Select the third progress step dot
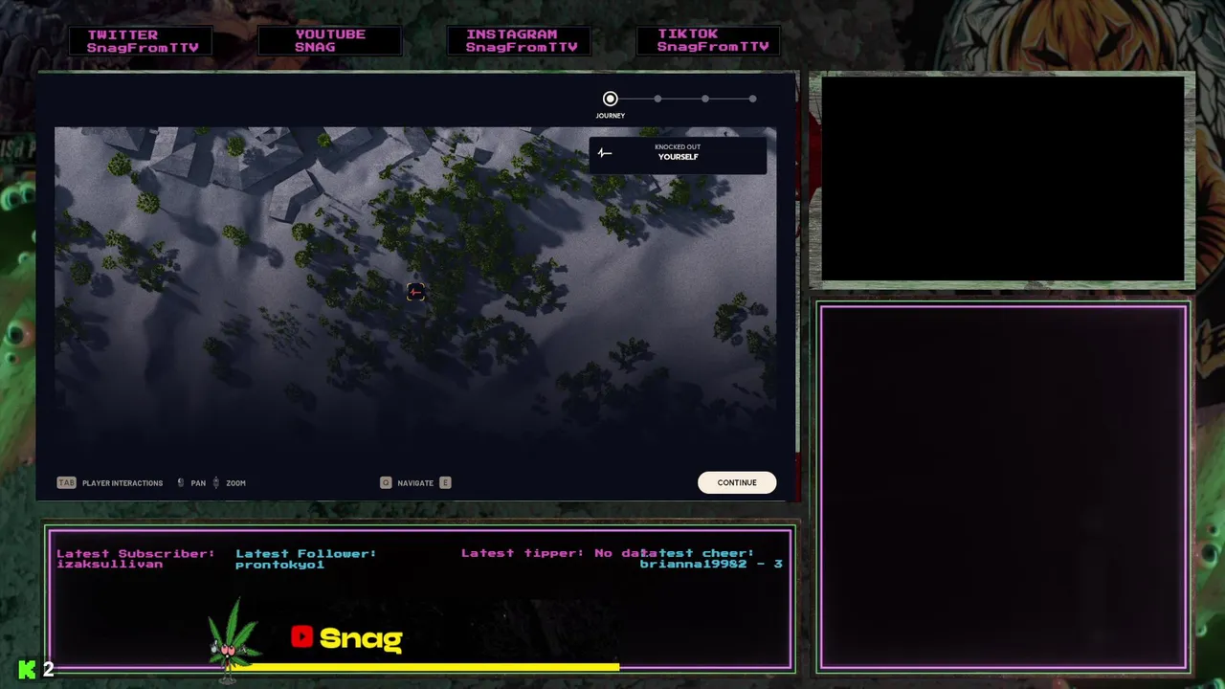This screenshot has width=1225, height=689. click(x=705, y=99)
